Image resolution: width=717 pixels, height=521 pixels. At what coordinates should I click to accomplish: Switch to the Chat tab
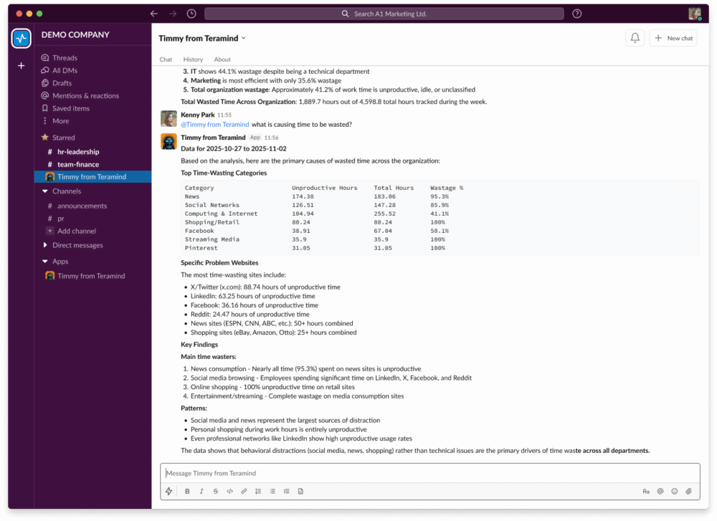(x=166, y=59)
